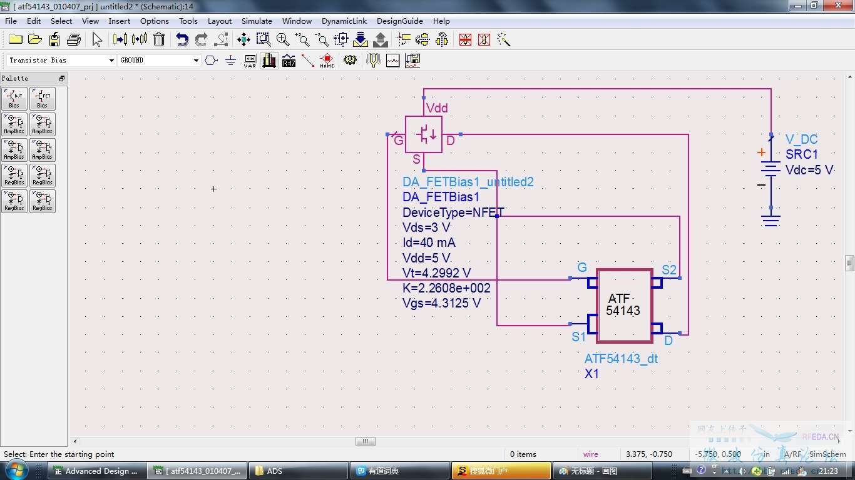Click the zoom in magnifier with plus sign
This screenshot has width=855, height=480.
coord(283,39)
